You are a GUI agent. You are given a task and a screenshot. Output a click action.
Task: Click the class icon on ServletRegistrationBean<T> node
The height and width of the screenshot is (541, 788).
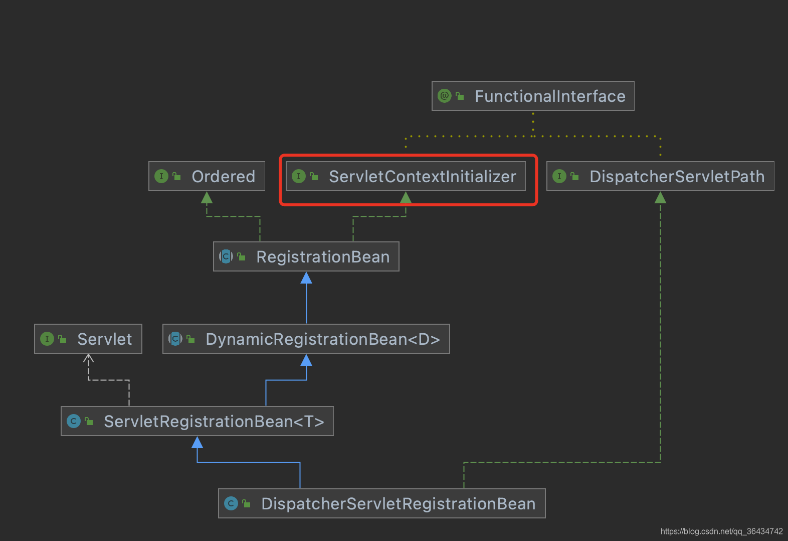point(74,421)
